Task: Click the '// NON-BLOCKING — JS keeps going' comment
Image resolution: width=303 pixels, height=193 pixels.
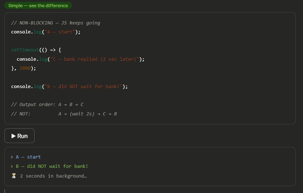Action: pos(56,23)
